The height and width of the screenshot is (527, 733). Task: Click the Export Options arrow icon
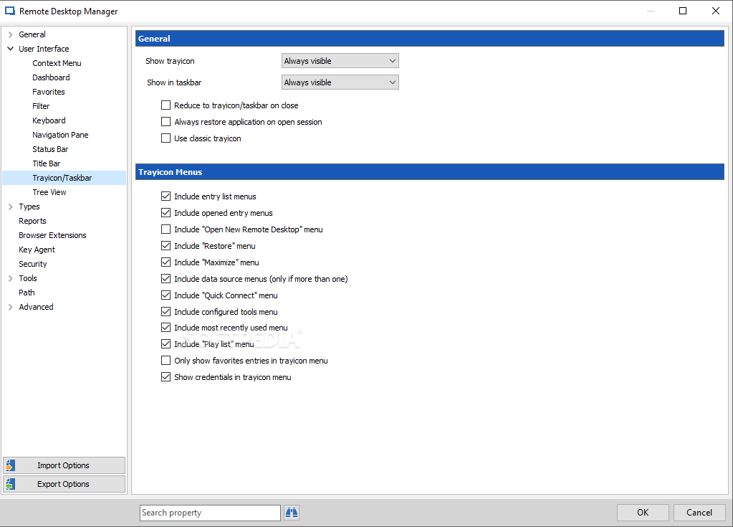coord(10,484)
